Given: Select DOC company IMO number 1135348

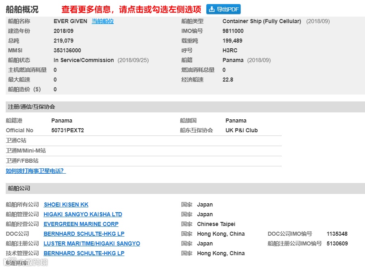Looking at the screenshot, I should click(337, 234).
